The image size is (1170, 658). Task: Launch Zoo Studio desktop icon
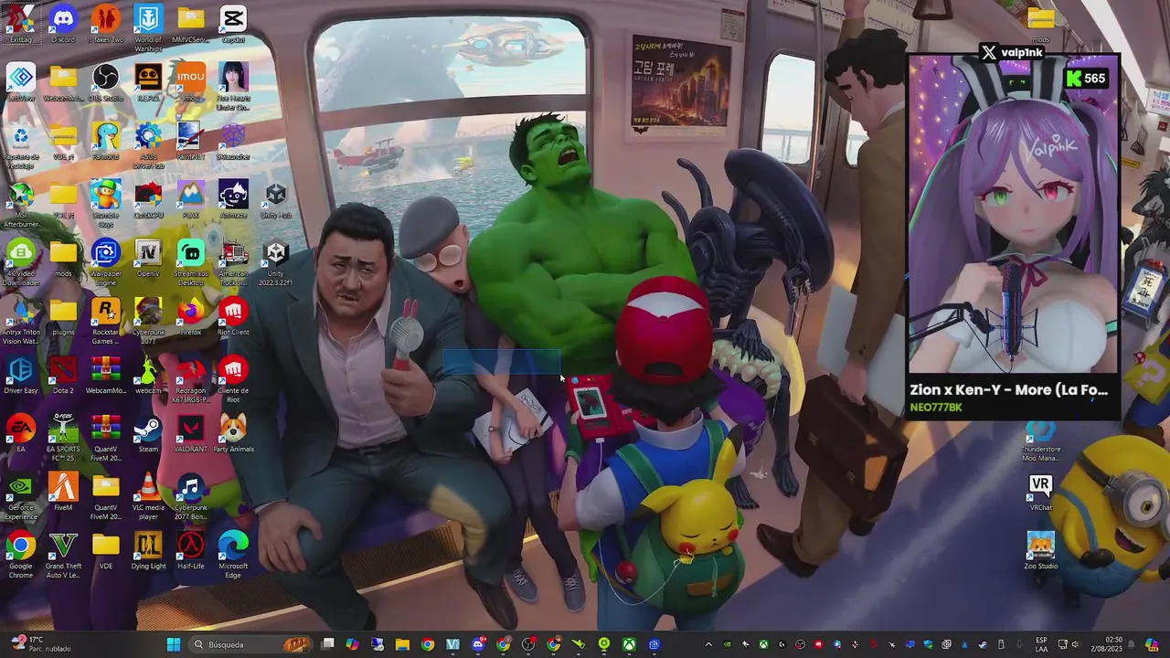(1040, 550)
